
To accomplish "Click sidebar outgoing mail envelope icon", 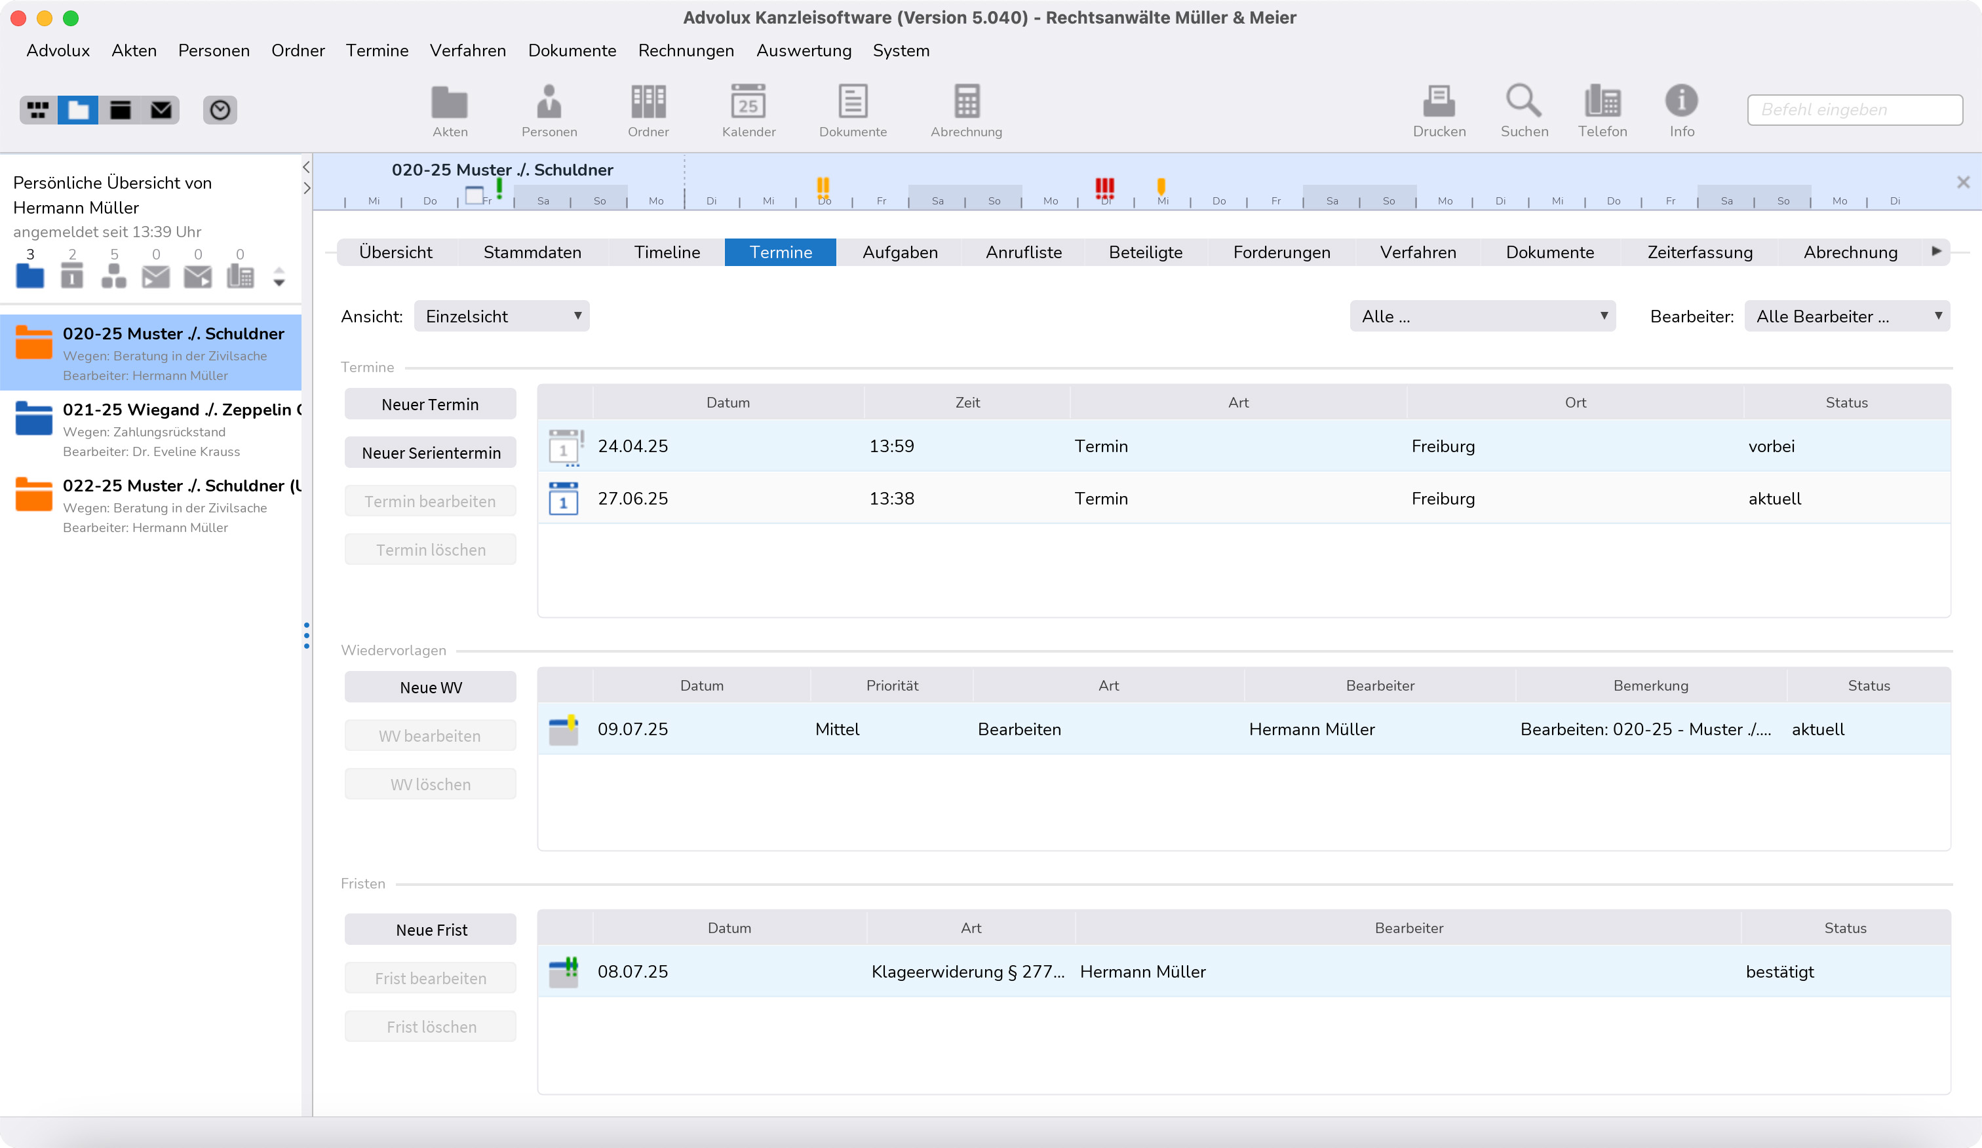I will (x=197, y=276).
